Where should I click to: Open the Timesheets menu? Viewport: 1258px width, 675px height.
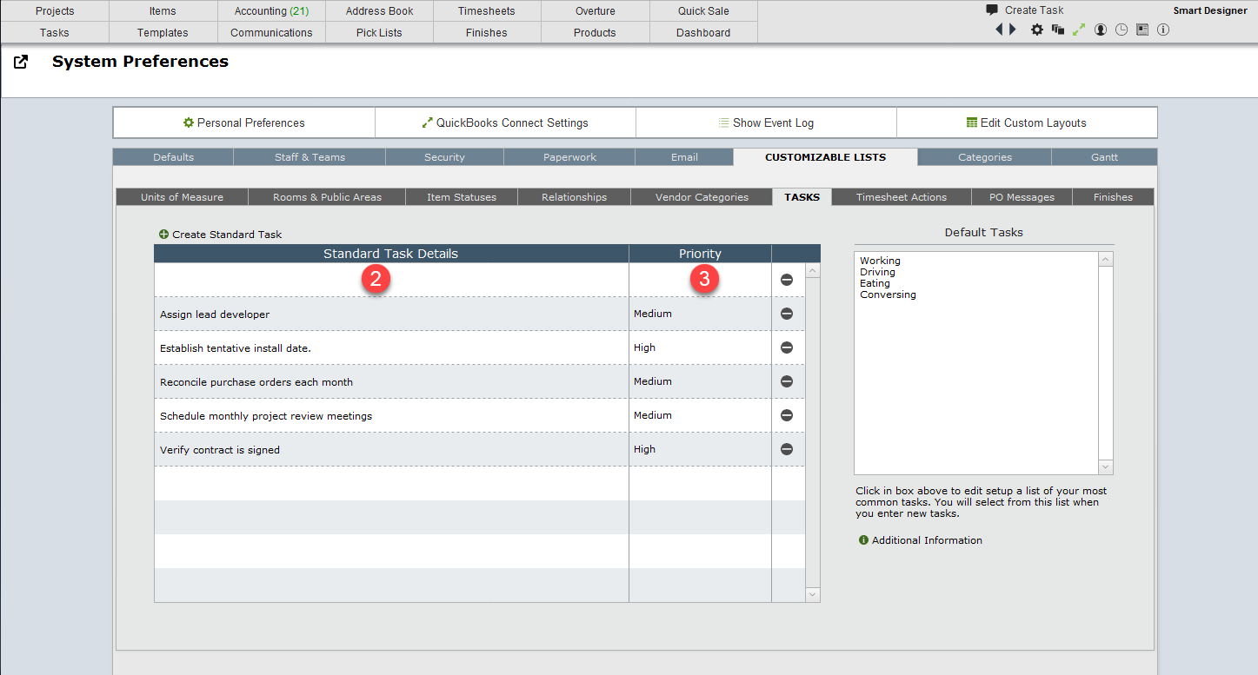(487, 11)
